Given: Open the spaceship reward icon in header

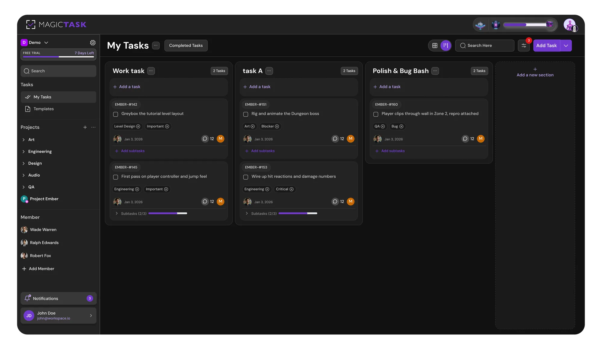Looking at the screenshot, I should [x=480, y=25].
